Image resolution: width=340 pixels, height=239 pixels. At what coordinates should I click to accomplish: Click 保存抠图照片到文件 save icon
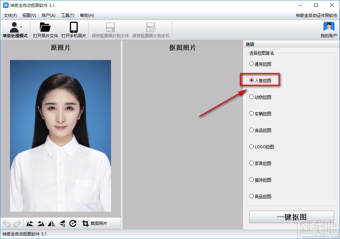[110, 27]
